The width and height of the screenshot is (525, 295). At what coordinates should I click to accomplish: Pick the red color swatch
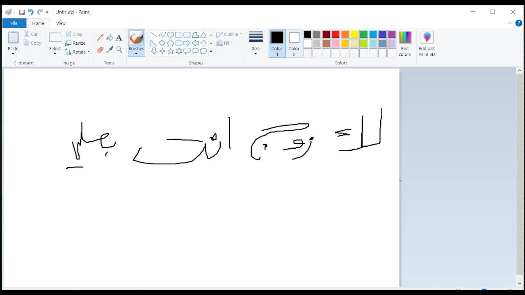[x=336, y=34]
